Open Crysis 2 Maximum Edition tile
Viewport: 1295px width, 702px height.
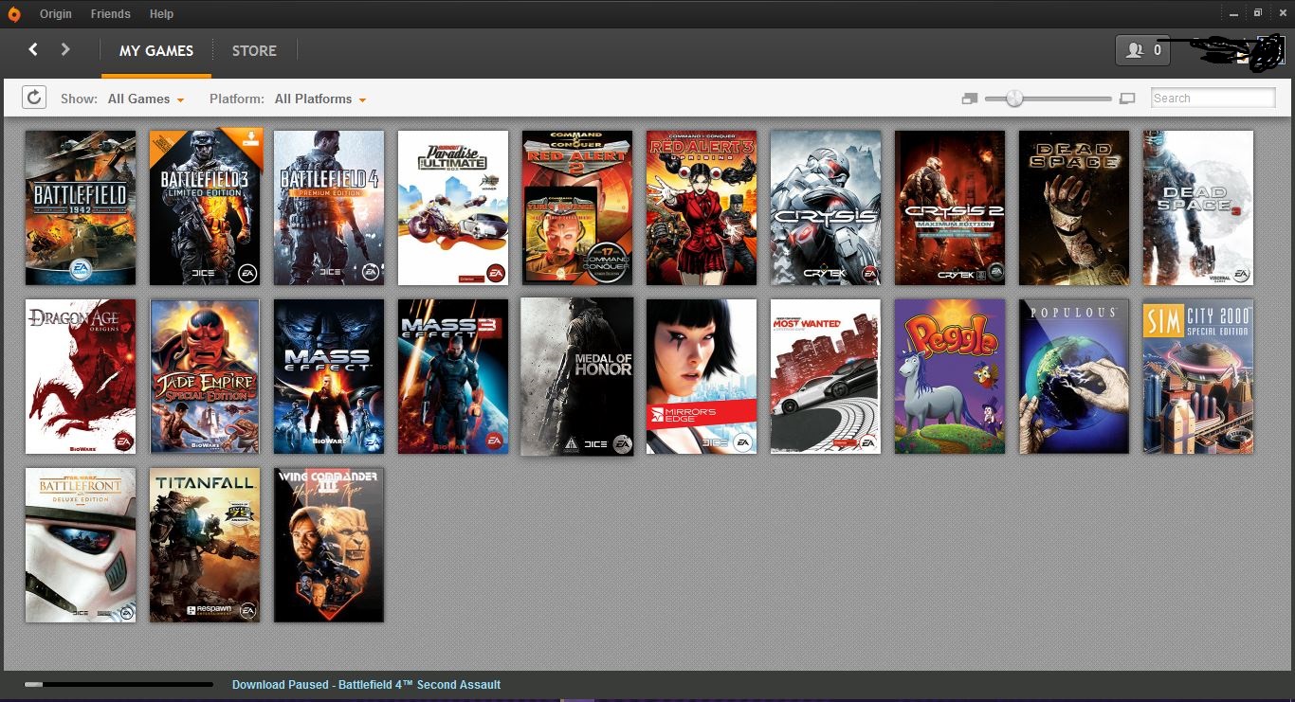coord(950,207)
